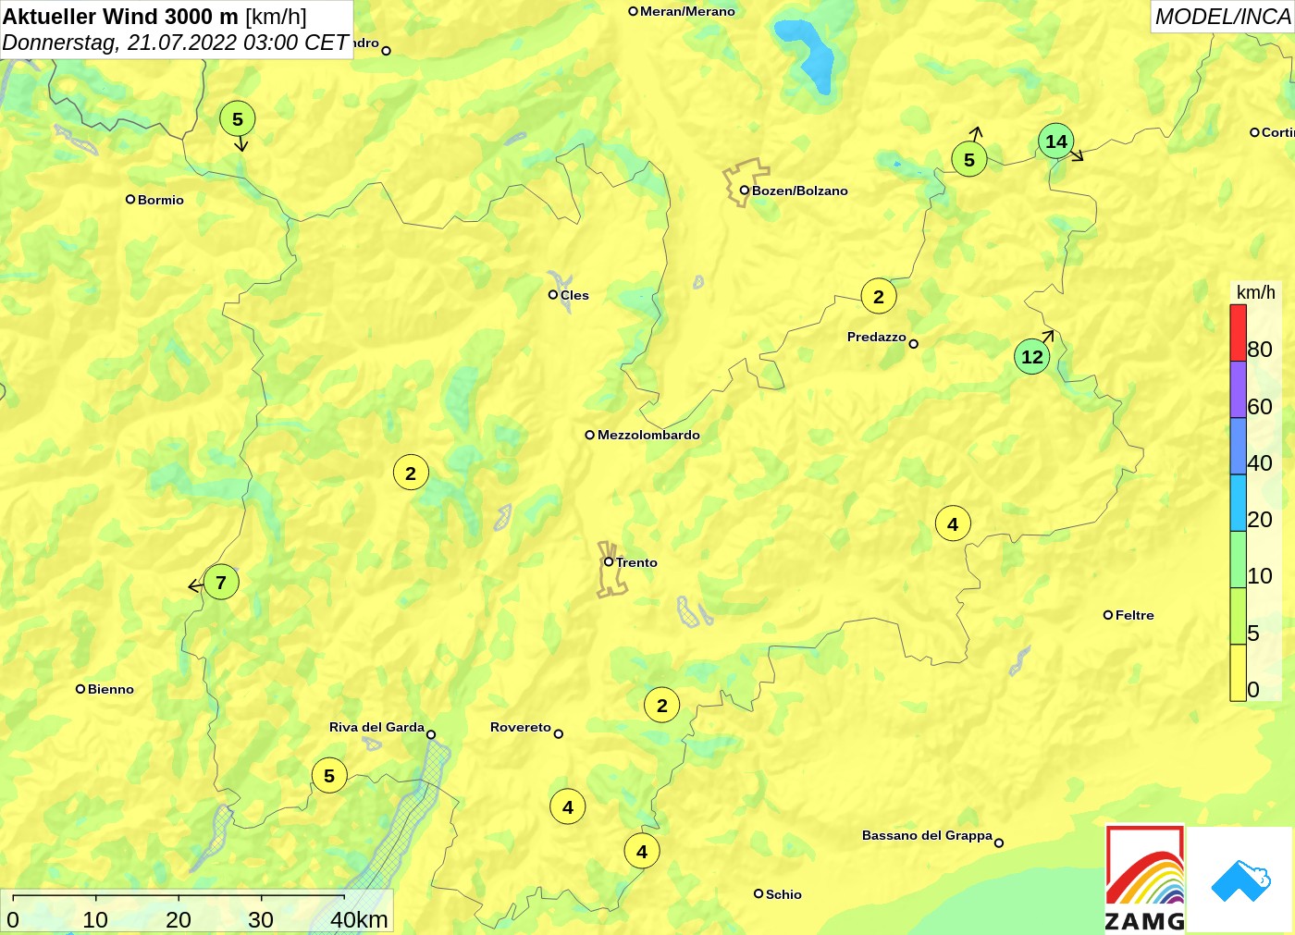Click the 2 marker above Predazzo
The image size is (1295, 935).
pos(879,297)
